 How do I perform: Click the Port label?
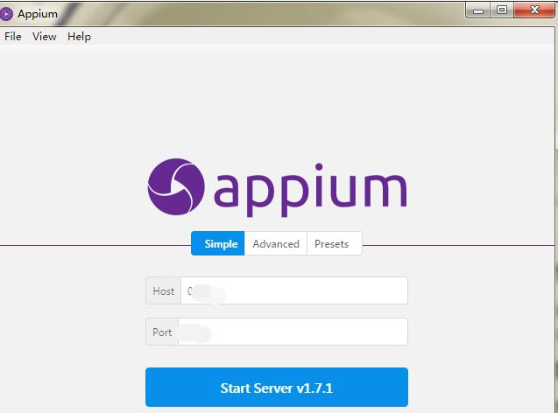click(162, 332)
